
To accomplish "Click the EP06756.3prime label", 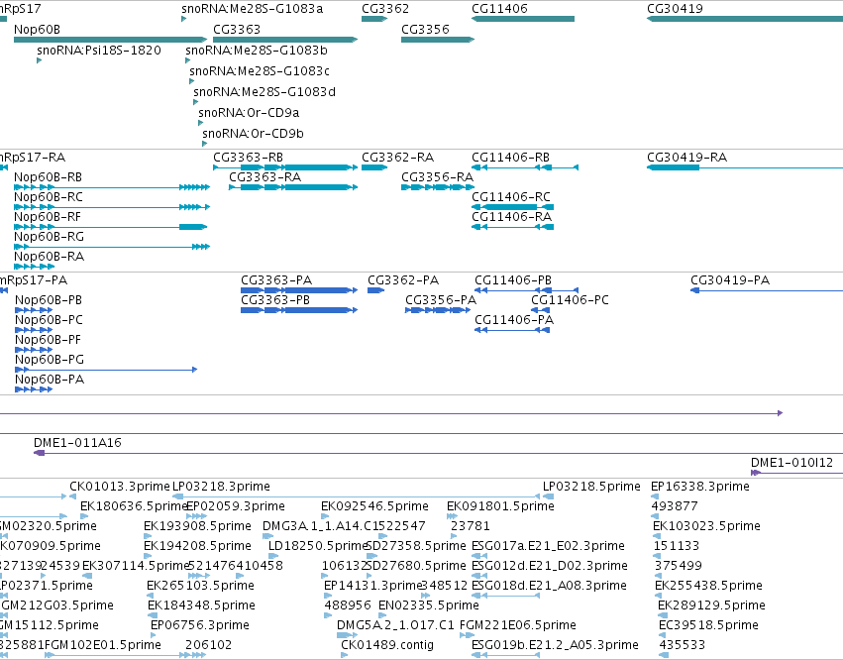I will tap(200, 625).
